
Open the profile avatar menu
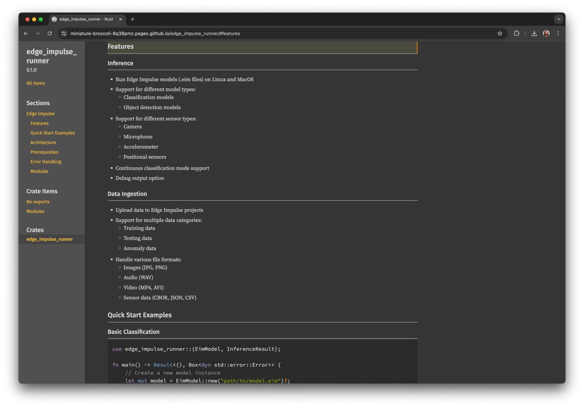[x=546, y=33]
